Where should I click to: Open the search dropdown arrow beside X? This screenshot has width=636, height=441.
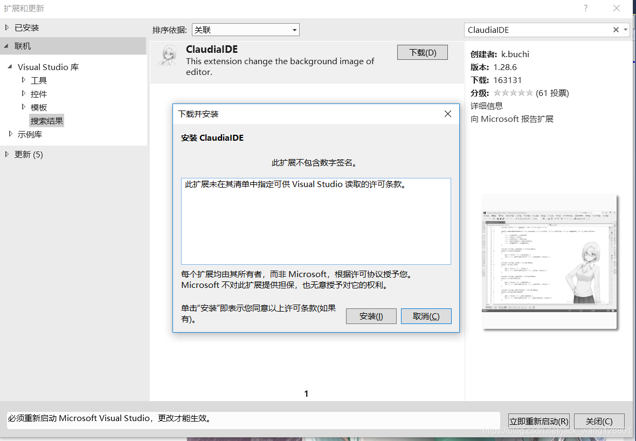(x=626, y=30)
